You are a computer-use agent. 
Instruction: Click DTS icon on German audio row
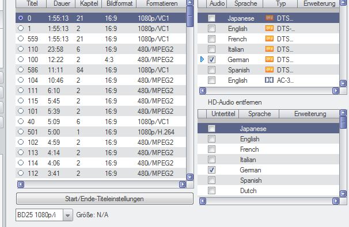point(270,59)
